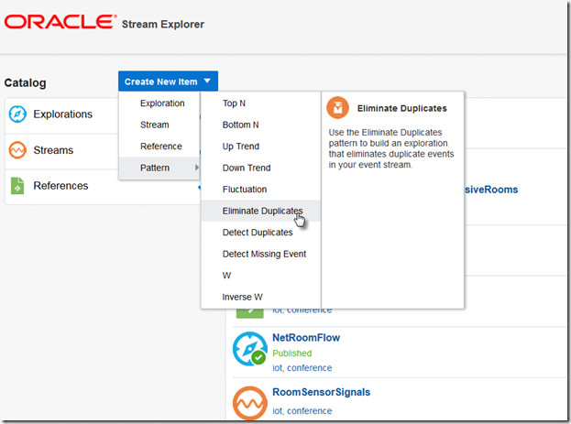Click the Eliminate Duplicates description heading
The height and width of the screenshot is (424, 571).
[x=402, y=108]
